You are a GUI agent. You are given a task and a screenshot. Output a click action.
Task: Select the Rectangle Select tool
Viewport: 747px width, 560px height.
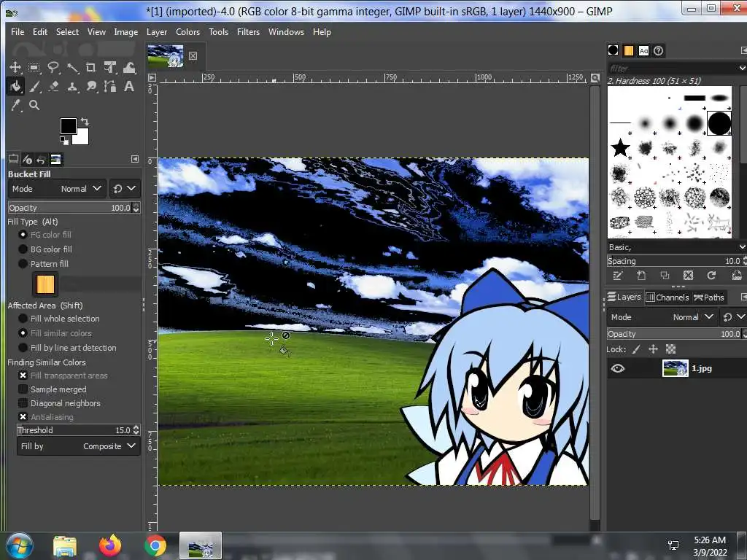34,68
